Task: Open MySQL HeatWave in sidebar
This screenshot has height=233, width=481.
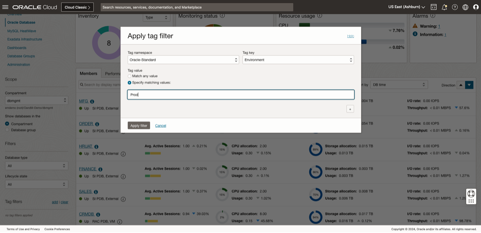Action: tap(22, 31)
